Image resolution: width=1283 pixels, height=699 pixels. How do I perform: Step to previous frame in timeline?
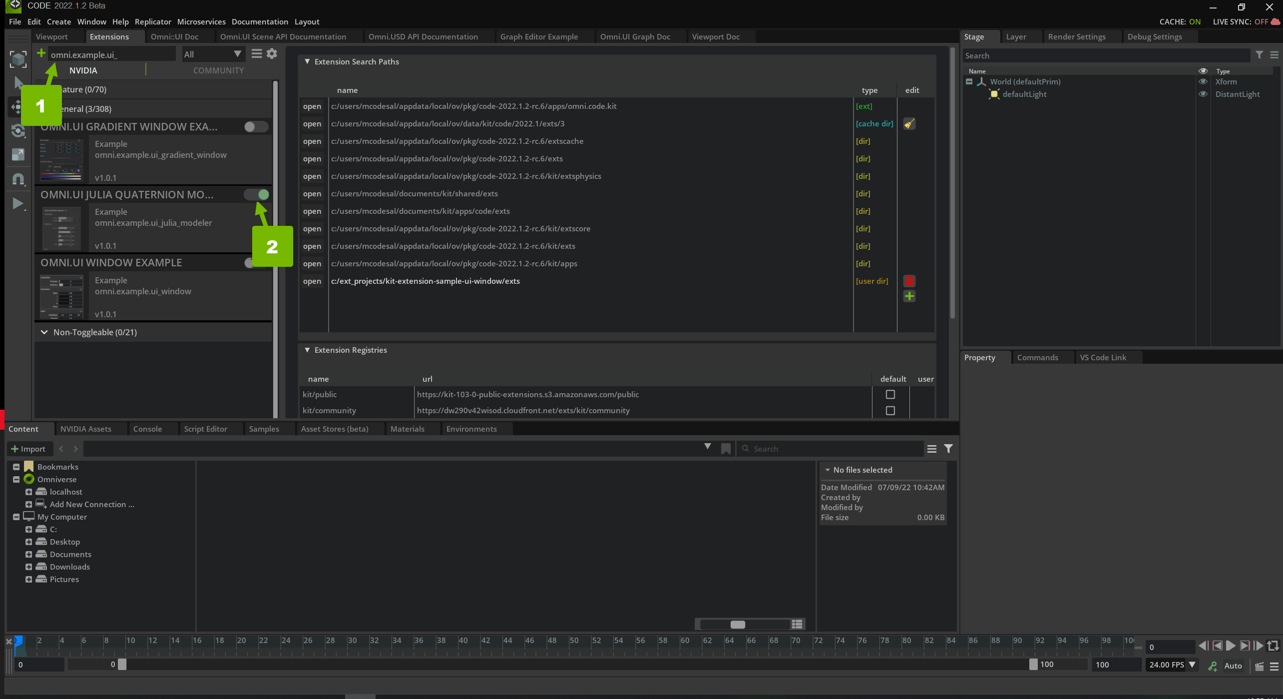click(1217, 646)
